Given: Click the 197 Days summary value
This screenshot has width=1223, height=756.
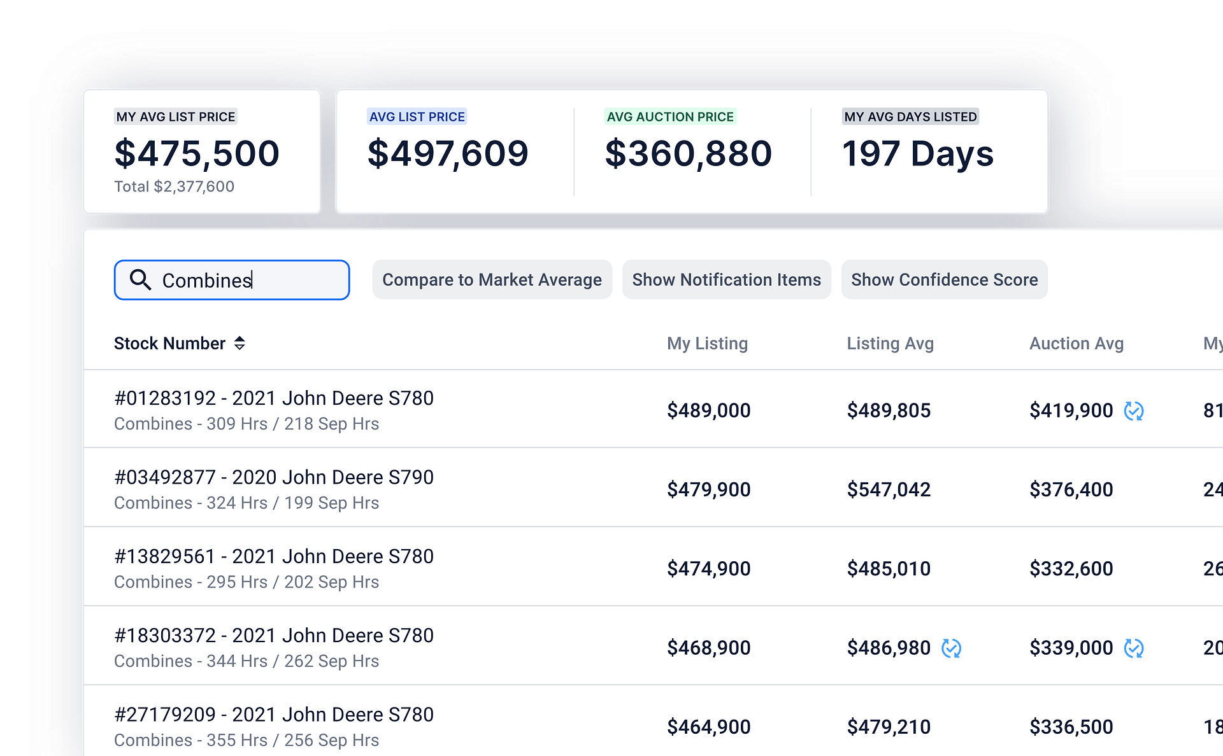Looking at the screenshot, I should click(x=918, y=153).
